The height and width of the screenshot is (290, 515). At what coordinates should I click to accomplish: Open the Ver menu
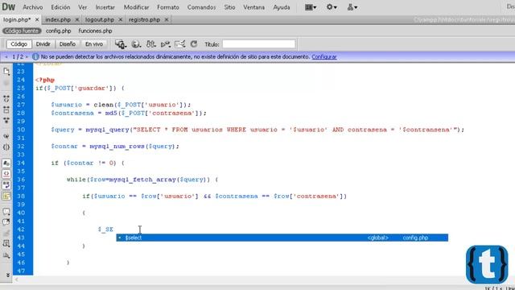click(x=82, y=7)
